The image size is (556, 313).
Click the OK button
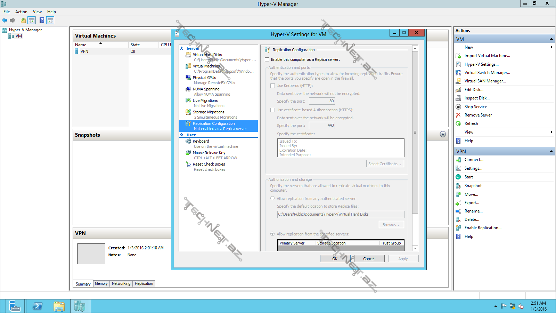(x=335, y=259)
